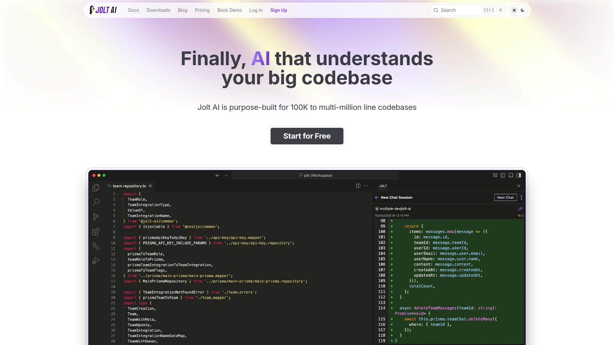Click split editor icon beside team.repository.ts
Screen dimensions: 614x345
pos(358,186)
